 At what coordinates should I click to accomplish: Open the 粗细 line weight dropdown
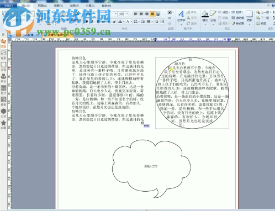pos(237,12)
